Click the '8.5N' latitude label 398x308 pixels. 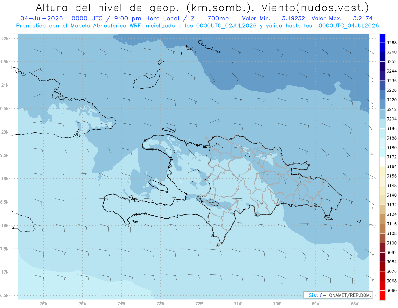(x=5, y=202)
